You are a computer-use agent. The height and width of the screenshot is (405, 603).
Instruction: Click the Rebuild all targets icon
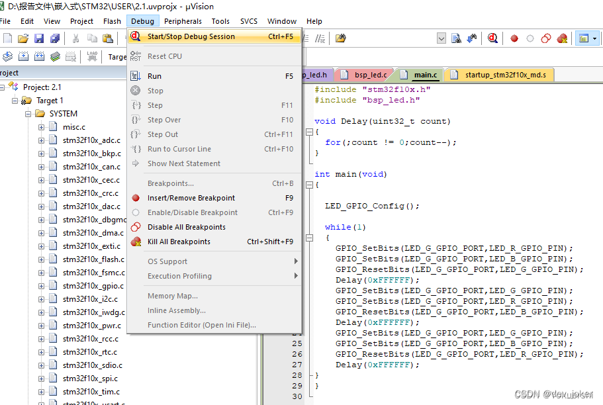pos(39,57)
